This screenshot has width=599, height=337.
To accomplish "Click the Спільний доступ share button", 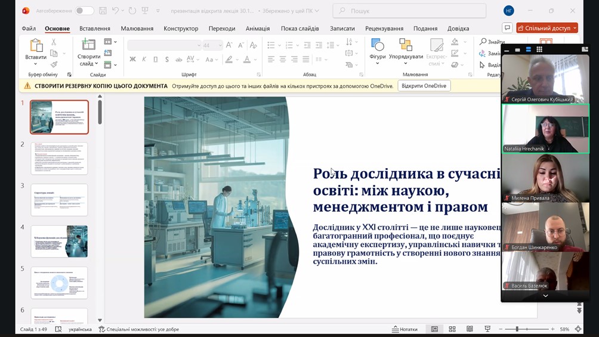I will tap(544, 28).
